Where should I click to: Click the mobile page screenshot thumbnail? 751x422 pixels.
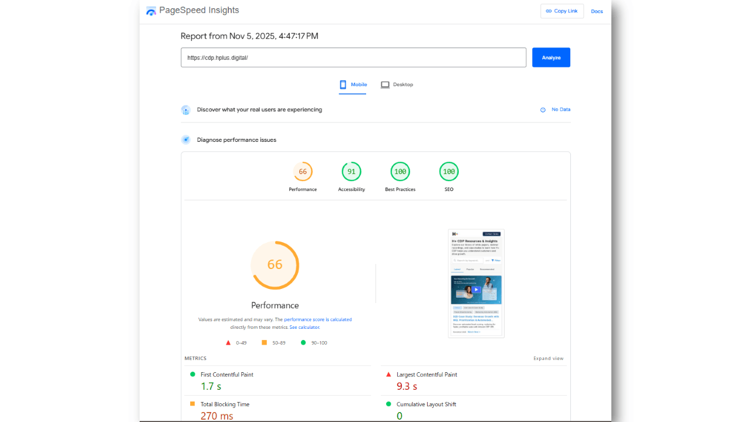click(476, 283)
